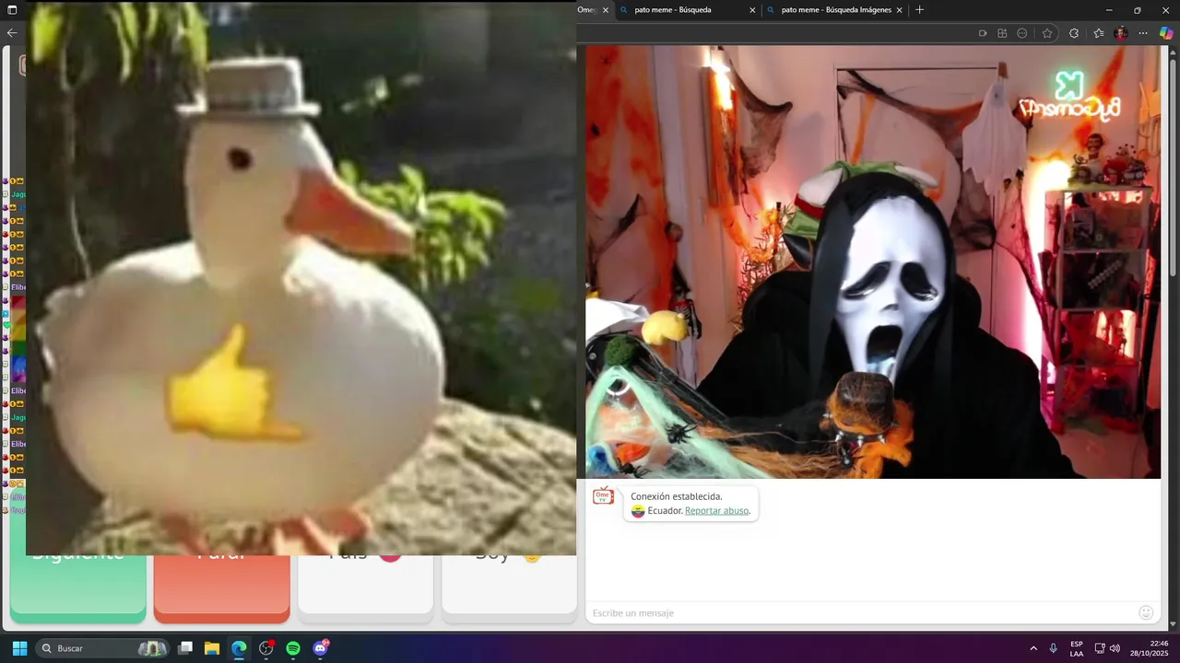Click 'Conexión establecida.' message text
Image resolution: width=1180 pixels, height=663 pixels.
click(677, 496)
